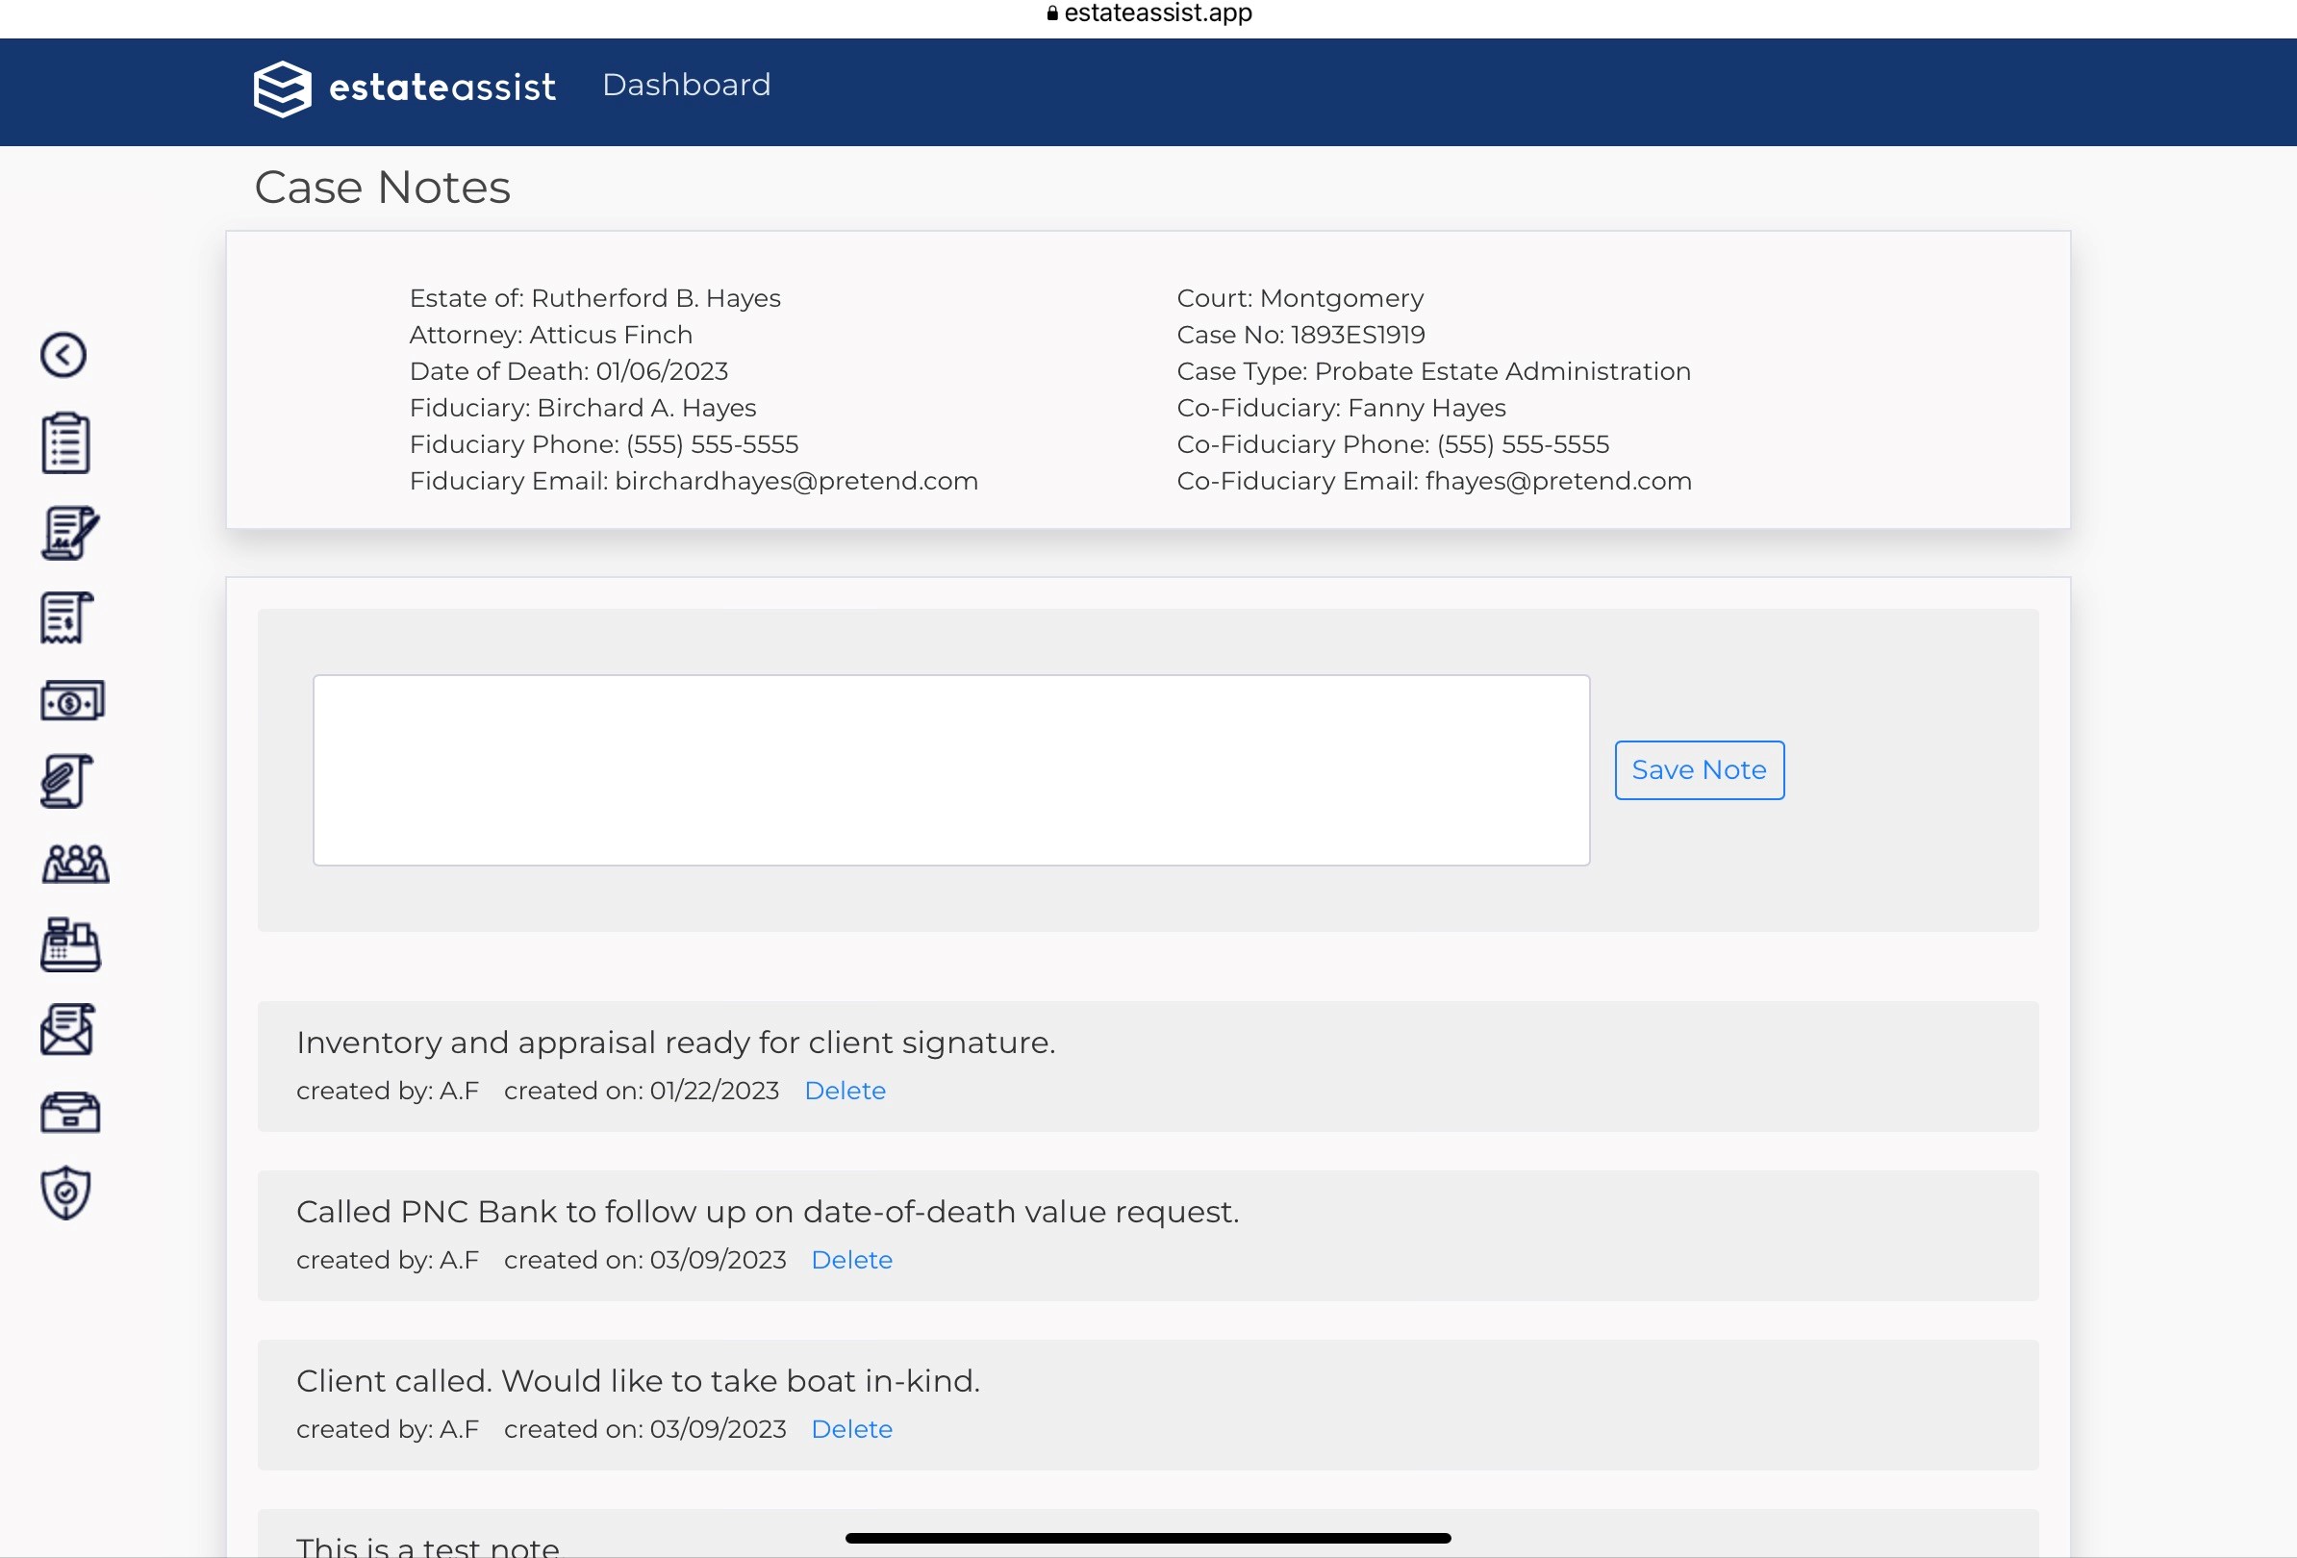Screen dimensions: 2297x1558
Task: Click the Save Note button
Action: [1699, 769]
